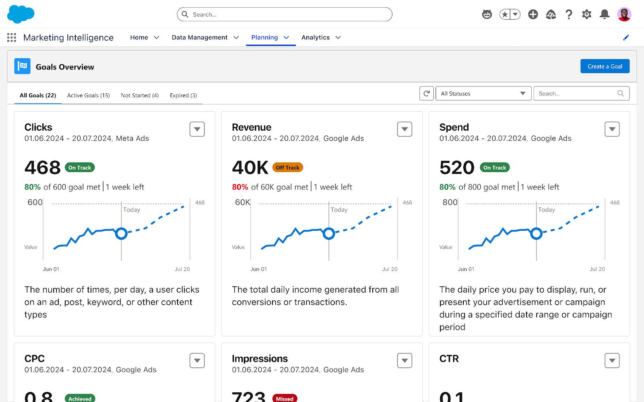
Task: Open the Impressions card actions menu
Action: (405, 360)
